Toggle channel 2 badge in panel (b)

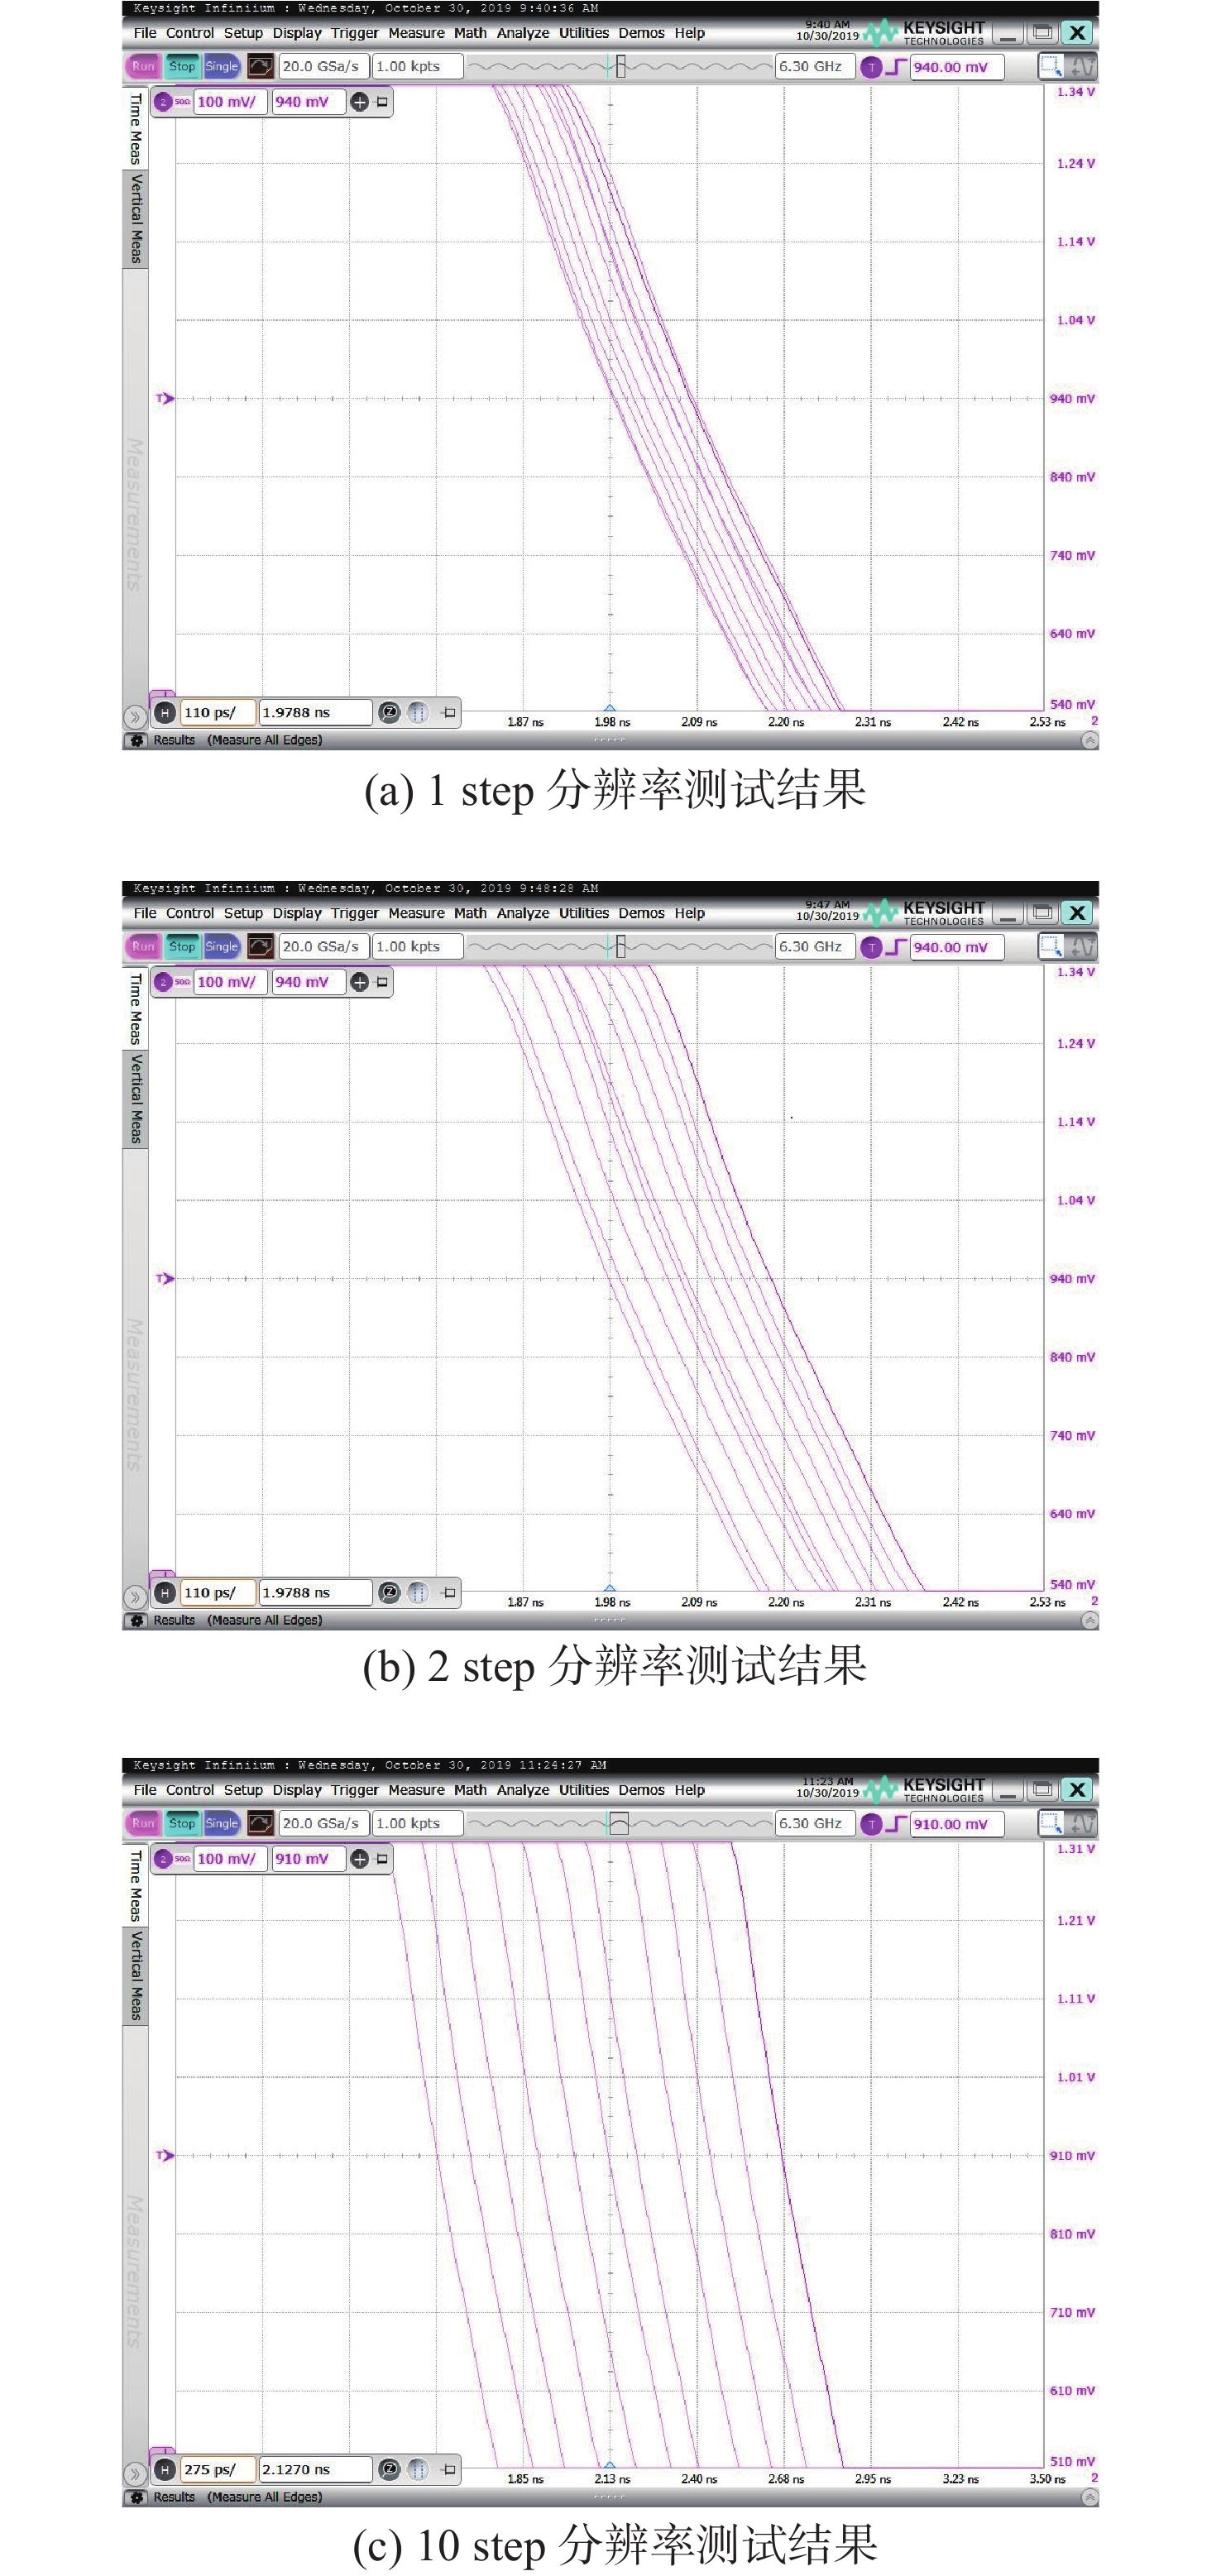pyautogui.click(x=164, y=982)
